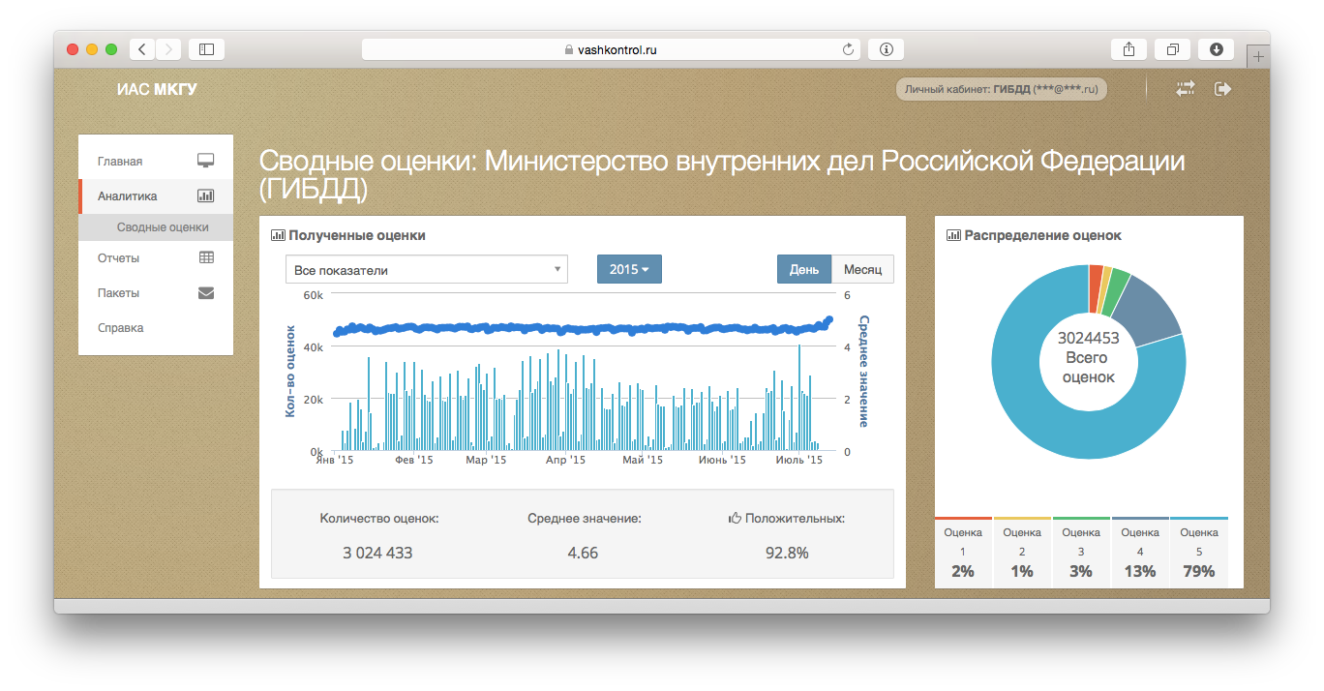Open Личный кабинет ГИБДД link
Viewport: 1324px width, 691px height.
(1001, 88)
